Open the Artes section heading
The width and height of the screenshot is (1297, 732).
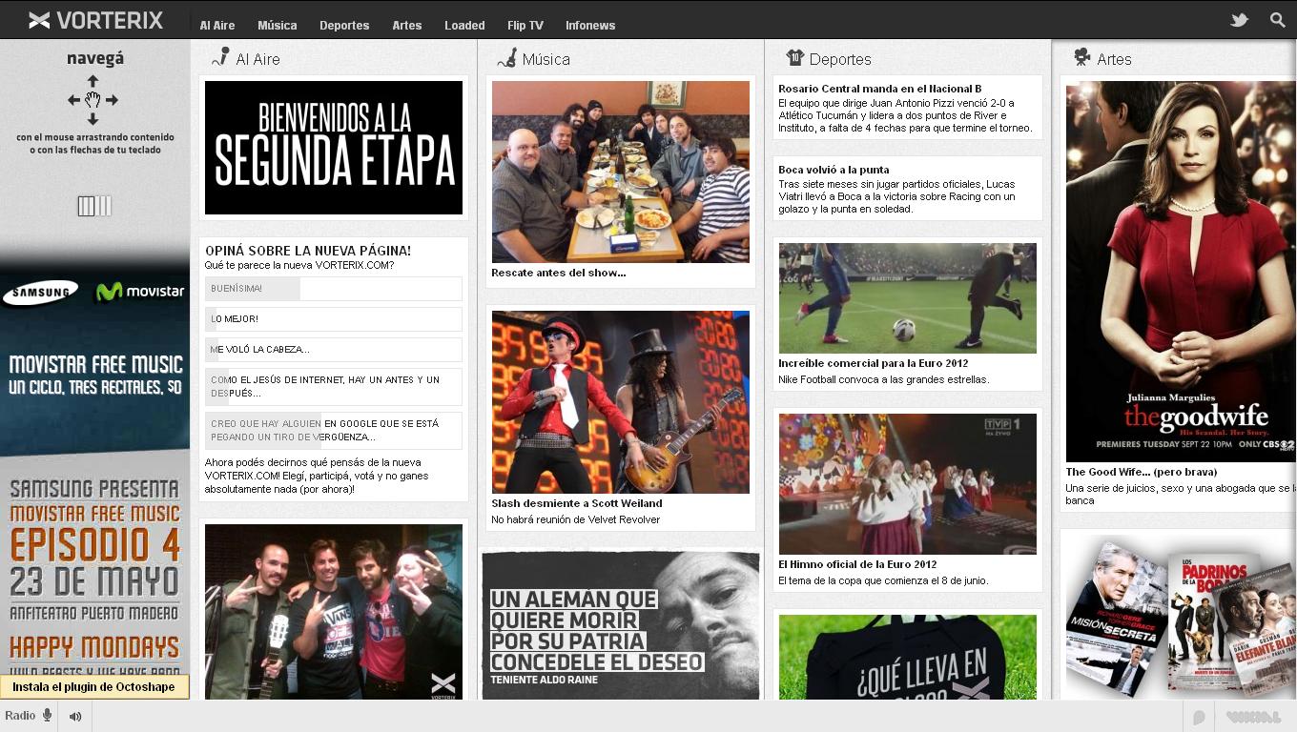(1114, 59)
